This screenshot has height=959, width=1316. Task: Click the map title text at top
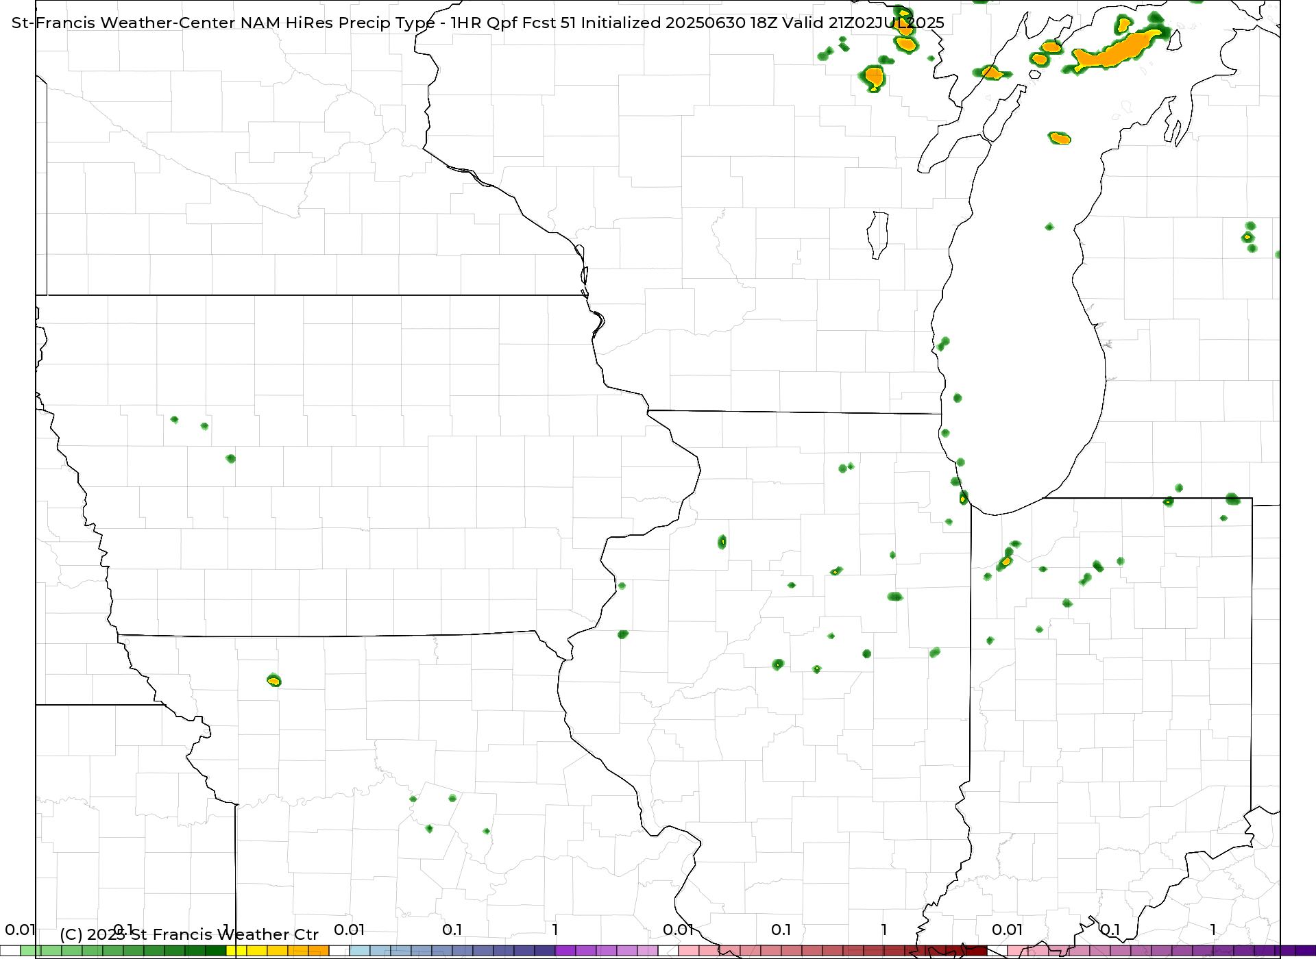(x=478, y=23)
